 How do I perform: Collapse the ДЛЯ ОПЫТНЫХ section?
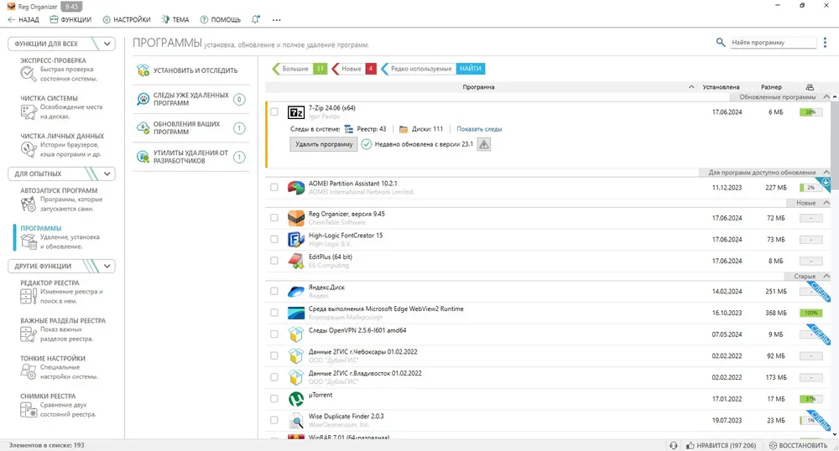pyautogui.click(x=107, y=174)
